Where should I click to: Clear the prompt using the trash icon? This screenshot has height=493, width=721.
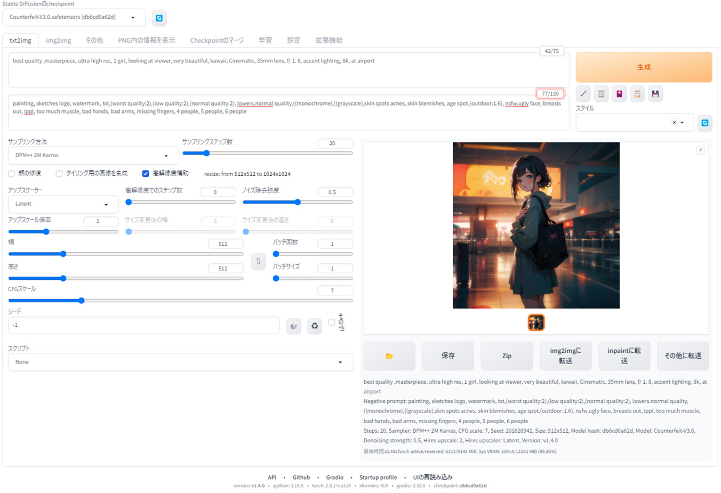(601, 93)
